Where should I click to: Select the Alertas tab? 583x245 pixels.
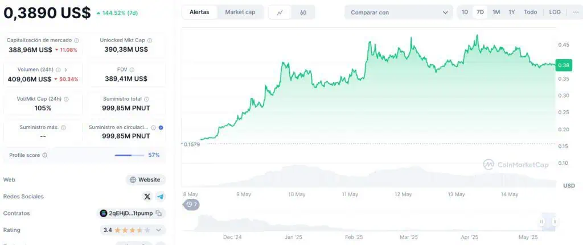point(199,12)
